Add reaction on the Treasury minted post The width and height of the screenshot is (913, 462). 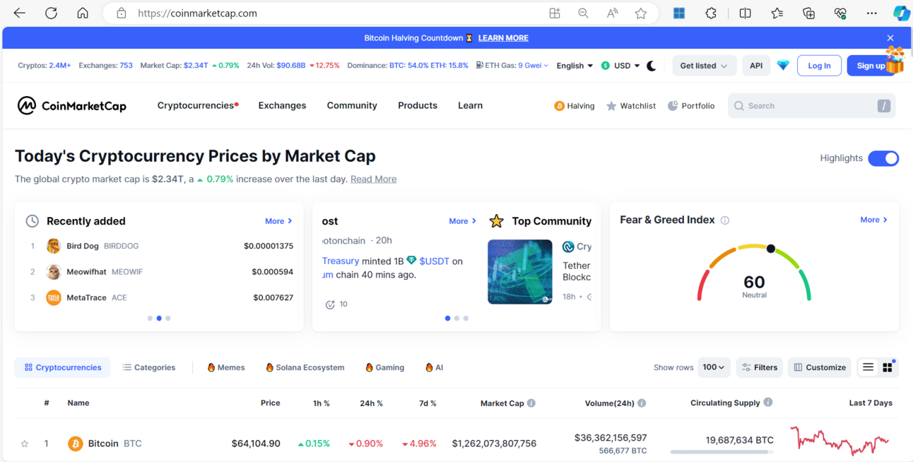click(x=330, y=304)
